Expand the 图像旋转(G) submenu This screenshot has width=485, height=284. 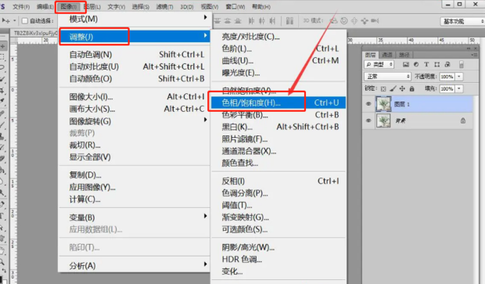135,121
